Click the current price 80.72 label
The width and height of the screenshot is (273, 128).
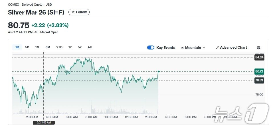tap(259, 71)
